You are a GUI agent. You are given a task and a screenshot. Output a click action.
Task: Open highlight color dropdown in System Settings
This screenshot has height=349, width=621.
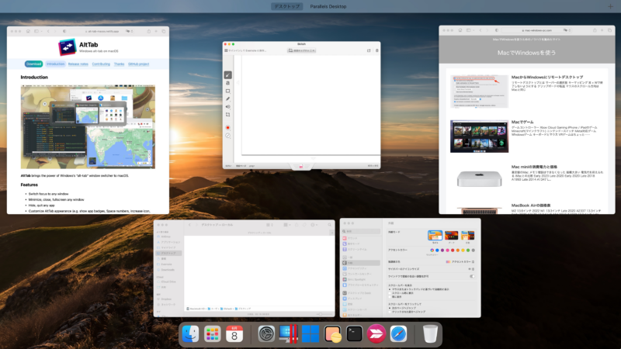460,261
